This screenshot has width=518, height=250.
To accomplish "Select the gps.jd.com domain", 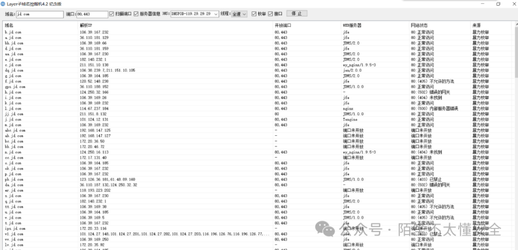I will [15, 87].
